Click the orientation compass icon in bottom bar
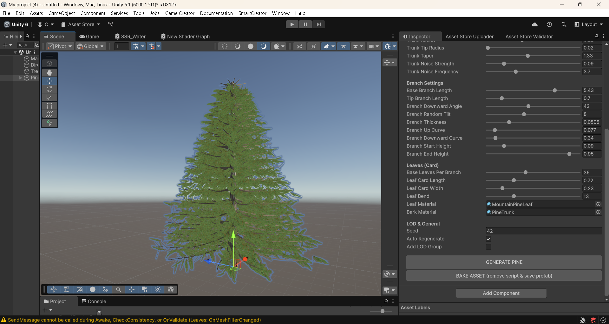 [x=158, y=289]
